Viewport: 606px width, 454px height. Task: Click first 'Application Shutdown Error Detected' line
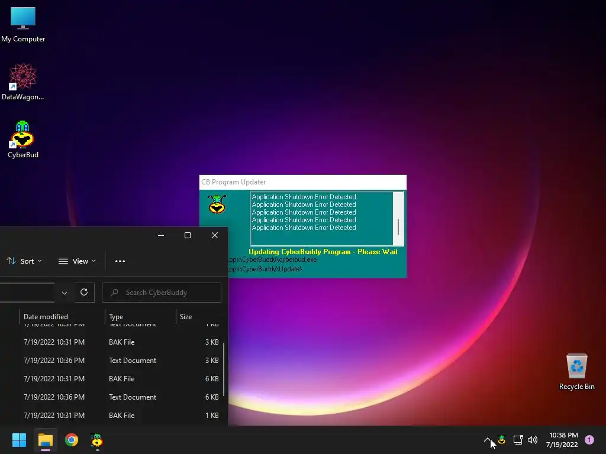click(304, 197)
